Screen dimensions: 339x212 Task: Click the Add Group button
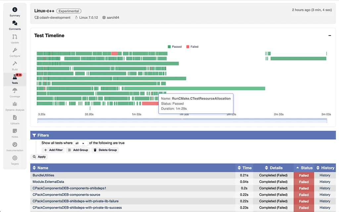pyautogui.click(x=78, y=150)
